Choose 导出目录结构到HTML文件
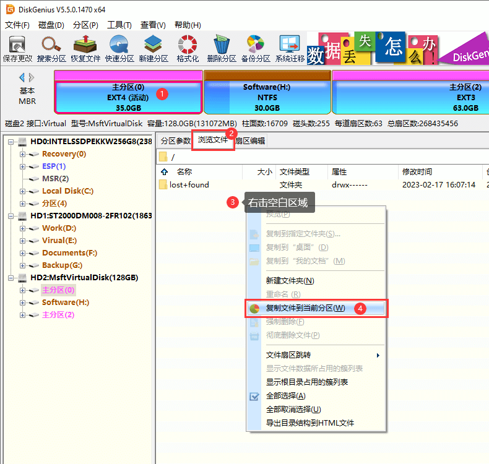This screenshot has height=464, width=489. [x=316, y=423]
